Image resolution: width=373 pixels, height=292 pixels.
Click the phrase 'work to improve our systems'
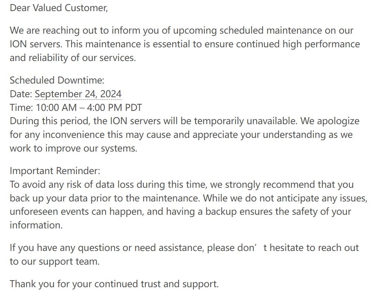click(x=73, y=149)
